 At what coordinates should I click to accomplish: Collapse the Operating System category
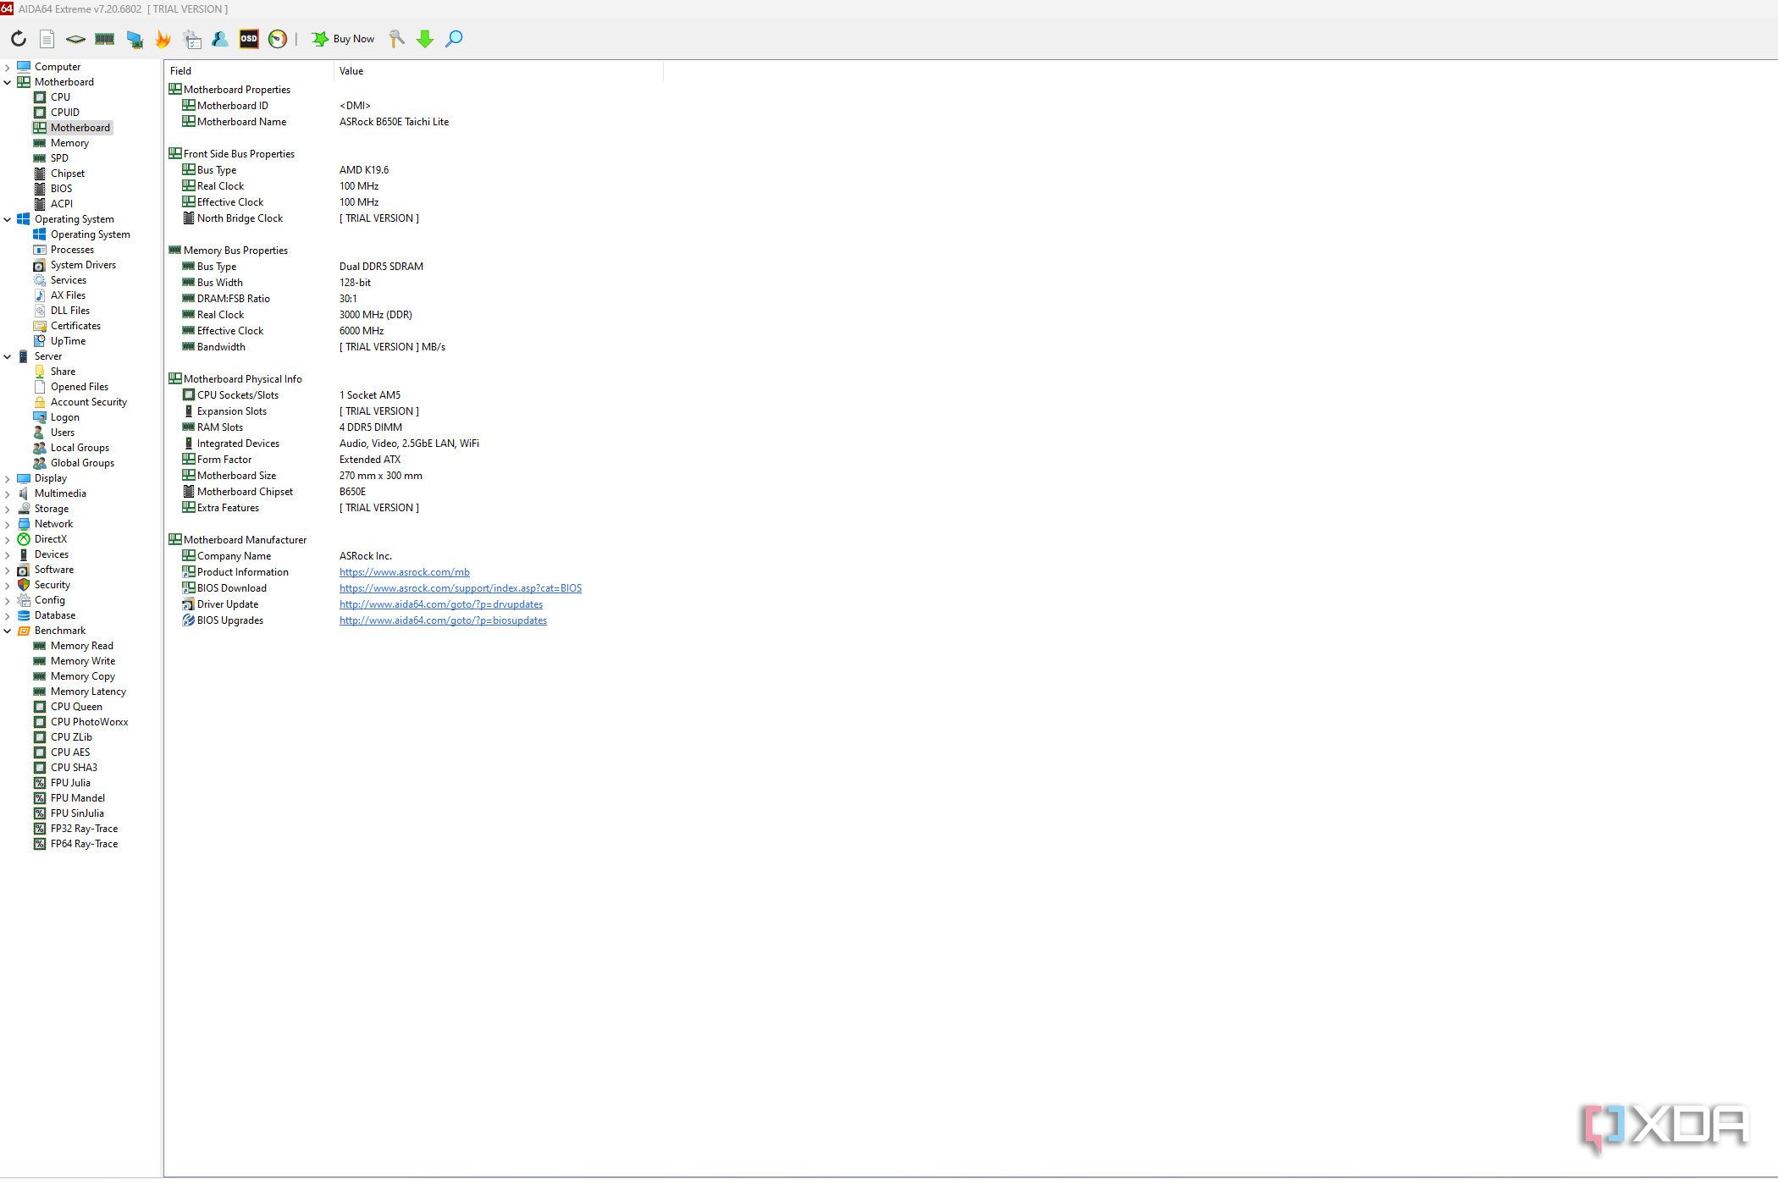pyautogui.click(x=8, y=219)
